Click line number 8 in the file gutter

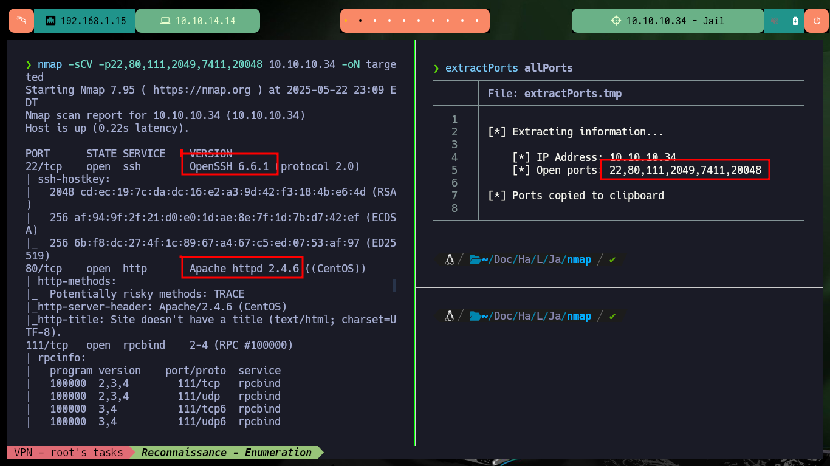[454, 208]
